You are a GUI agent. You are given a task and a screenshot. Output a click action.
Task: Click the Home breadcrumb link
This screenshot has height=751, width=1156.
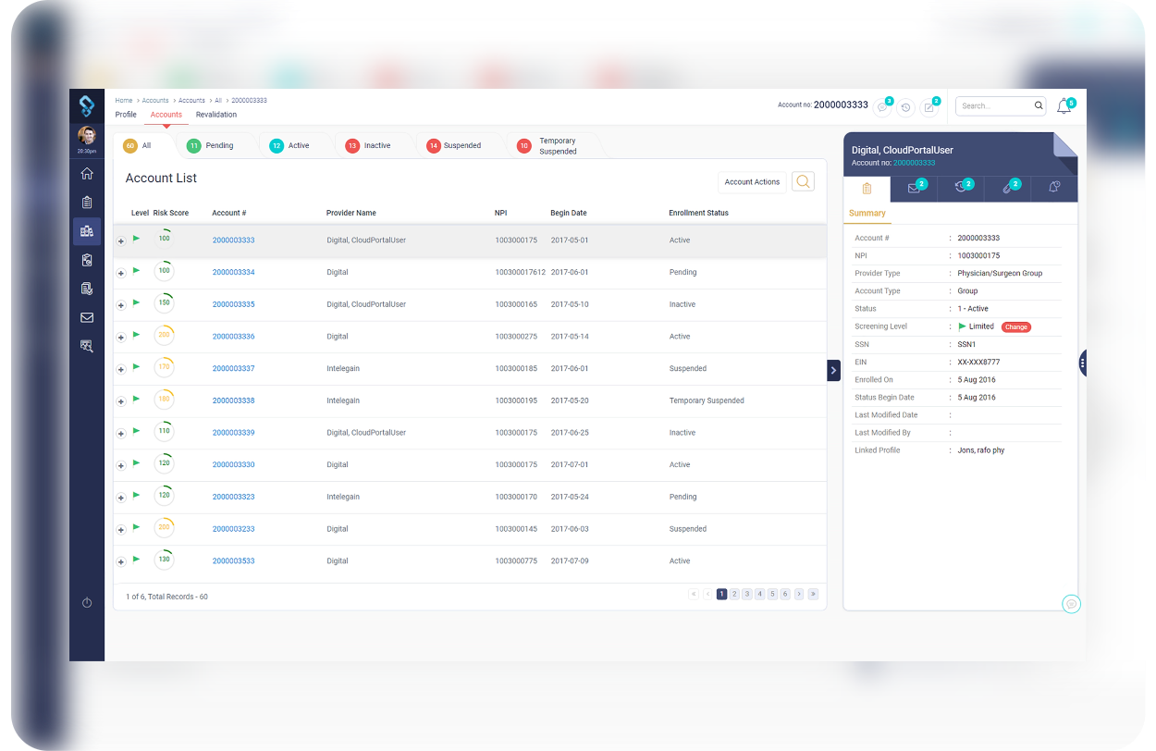click(x=124, y=100)
